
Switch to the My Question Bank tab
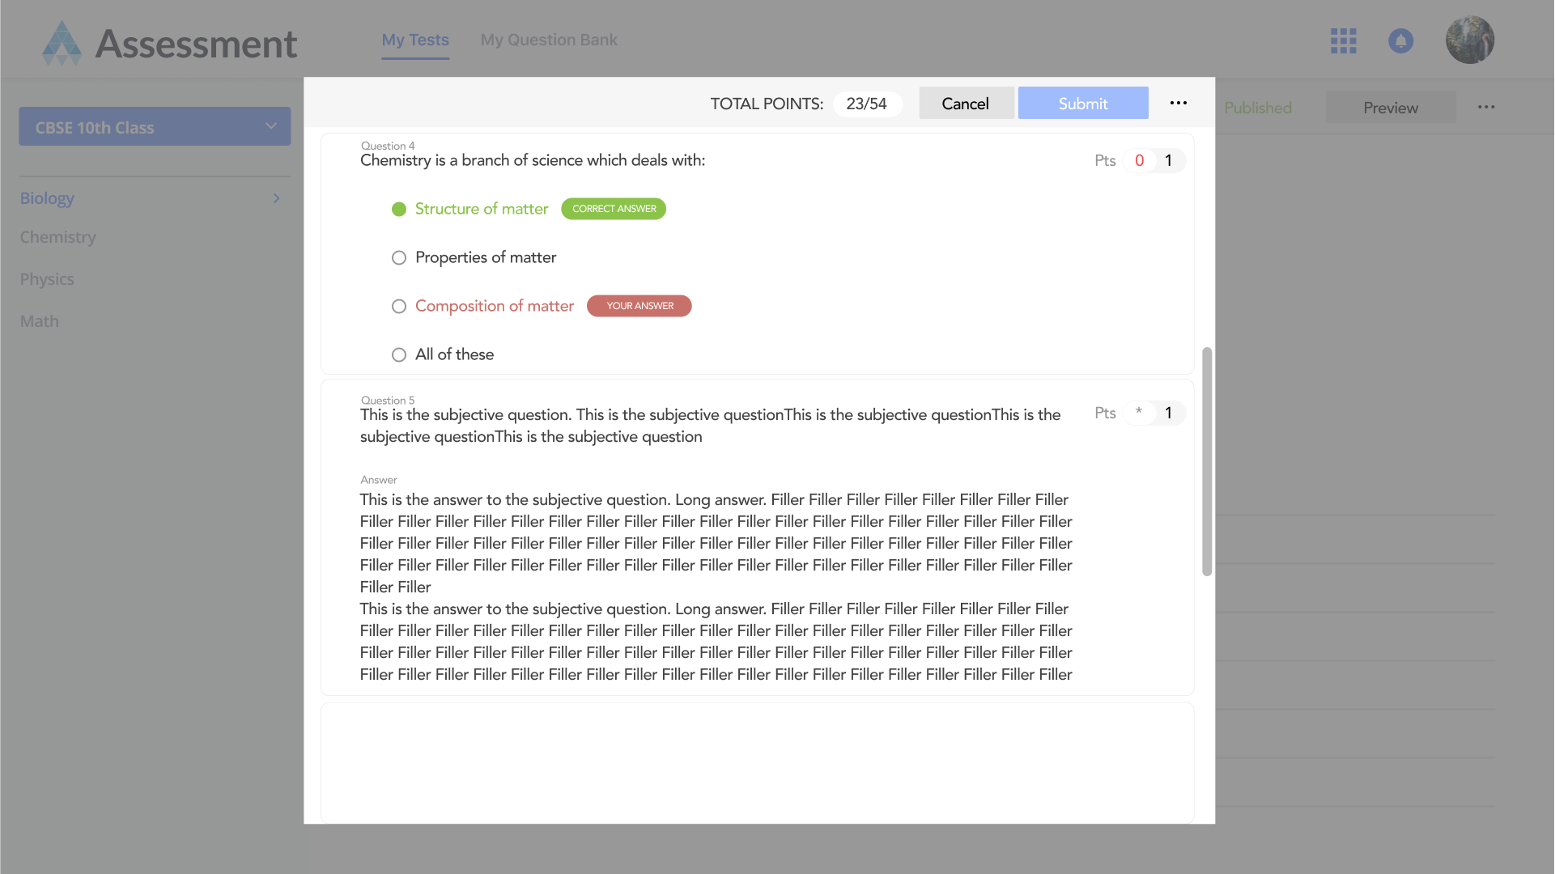(x=548, y=40)
